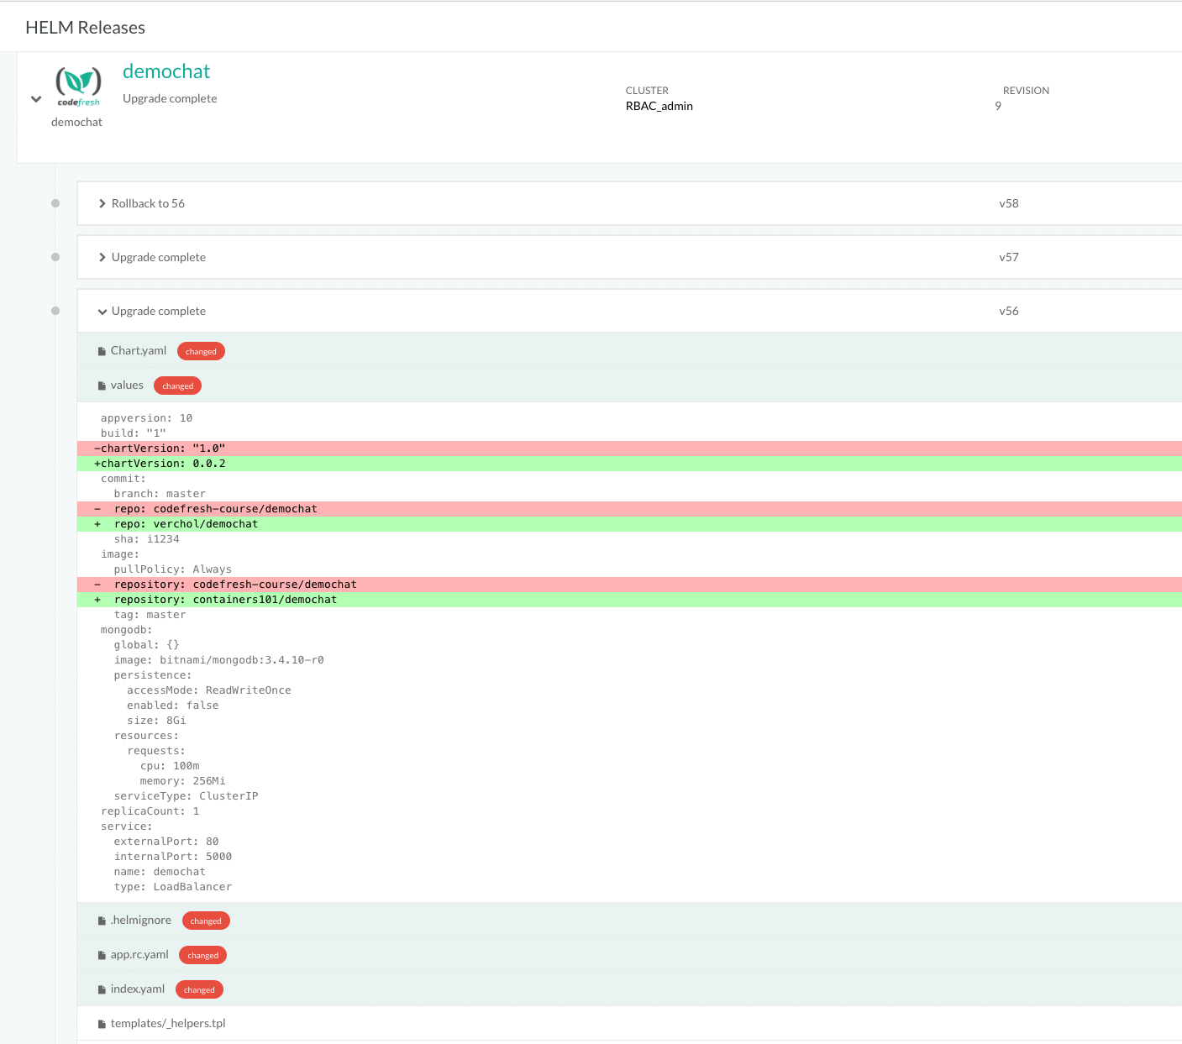
Task: Click the changed badge next to app.rc.yaml
Action: click(x=203, y=956)
